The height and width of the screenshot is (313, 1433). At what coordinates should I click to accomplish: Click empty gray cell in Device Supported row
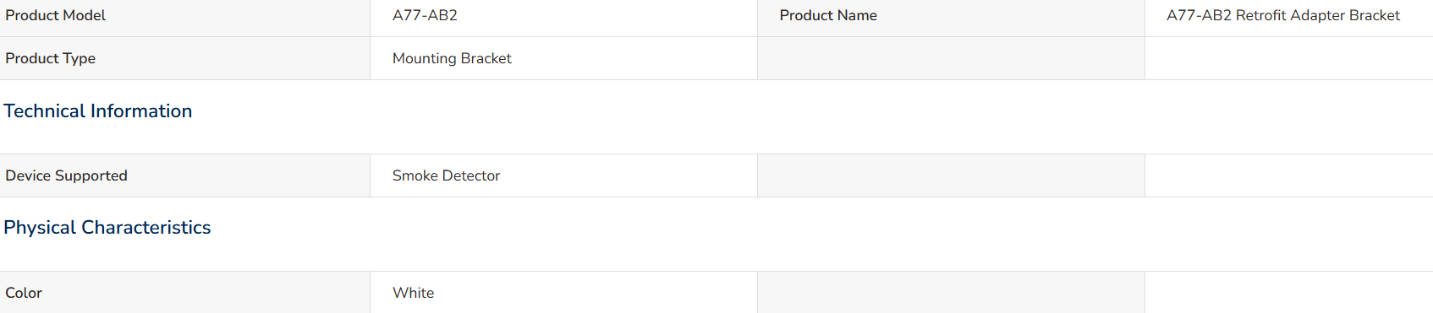[x=951, y=175]
